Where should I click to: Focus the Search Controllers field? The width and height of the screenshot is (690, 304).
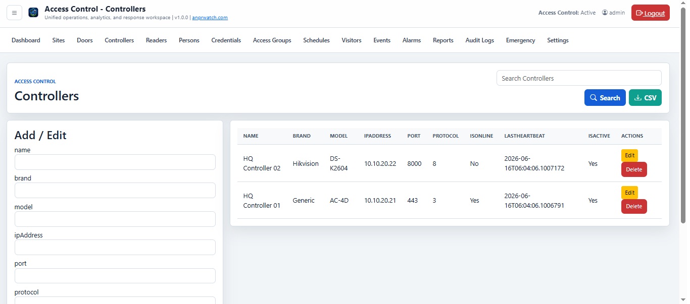tap(579, 78)
